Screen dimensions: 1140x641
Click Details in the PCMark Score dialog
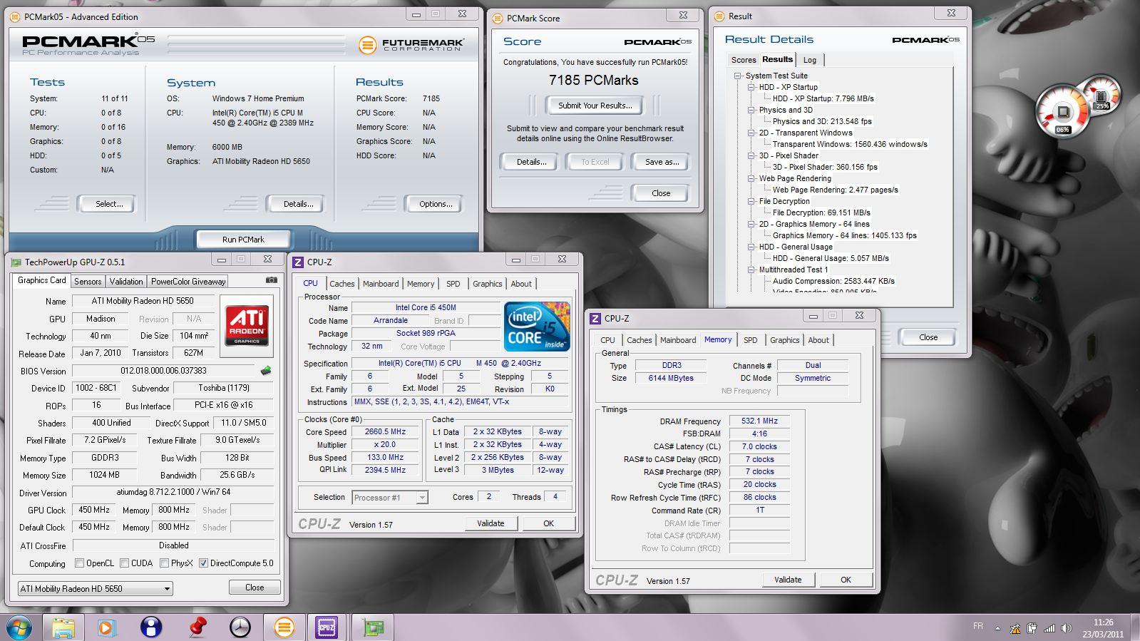531,162
